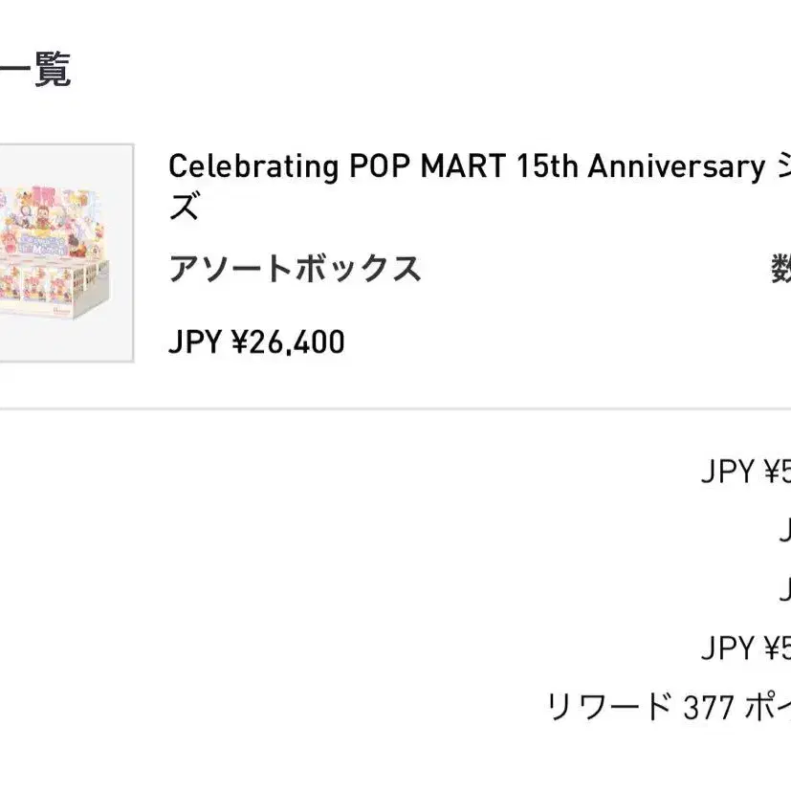Click the リワード 377 points text

pyautogui.click(x=668, y=708)
